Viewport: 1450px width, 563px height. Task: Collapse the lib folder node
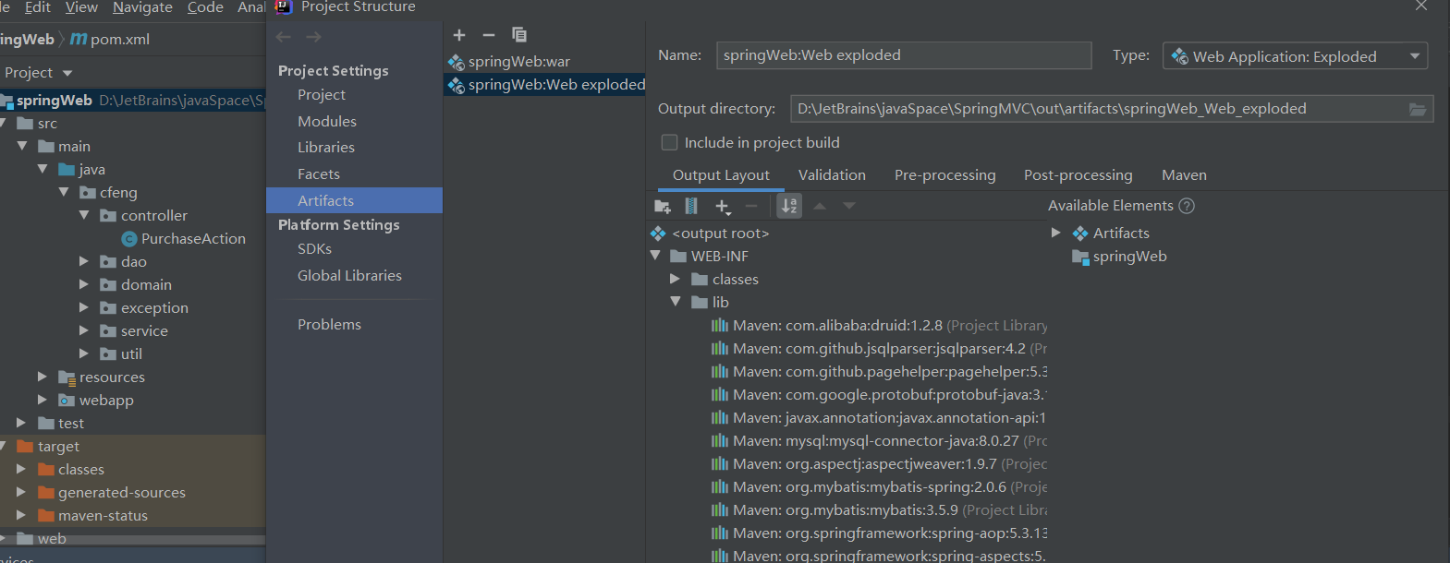point(676,302)
